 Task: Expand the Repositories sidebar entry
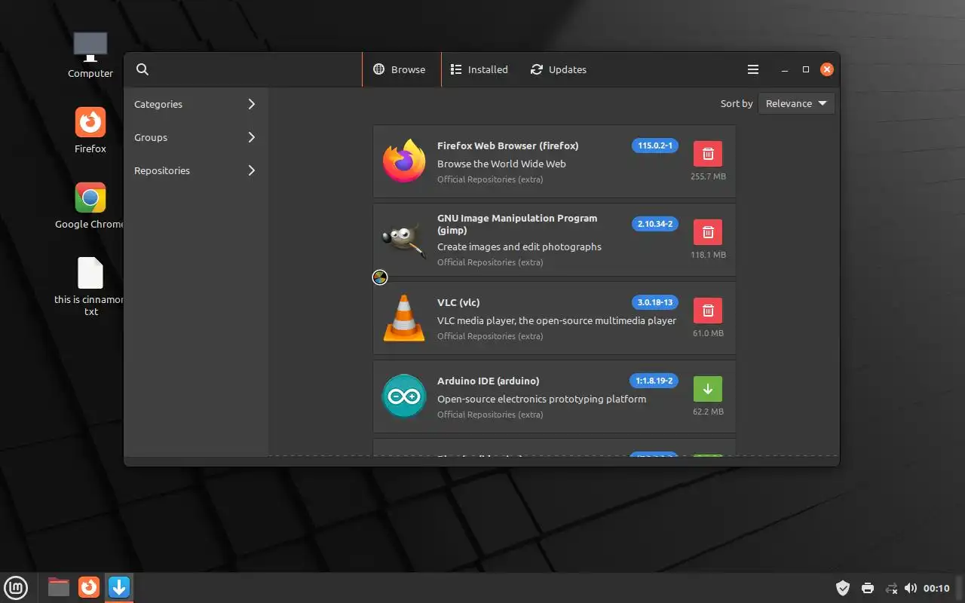[x=196, y=170]
